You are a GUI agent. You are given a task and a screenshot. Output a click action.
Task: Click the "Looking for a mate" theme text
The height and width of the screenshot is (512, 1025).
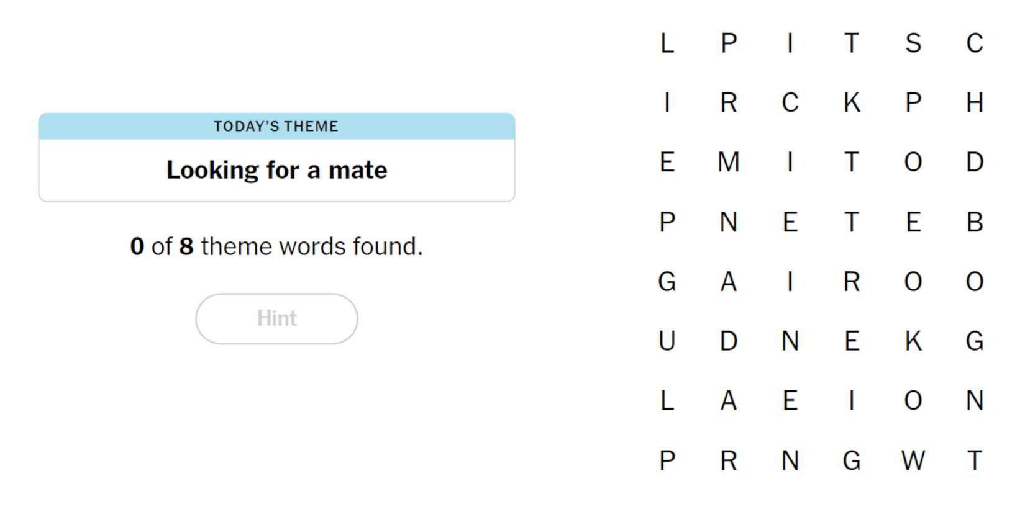click(276, 170)
